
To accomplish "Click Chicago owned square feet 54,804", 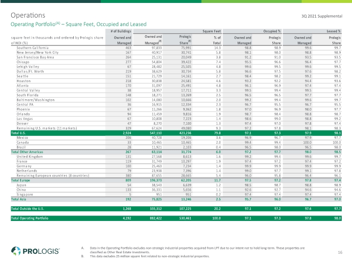I will pos(157,62).
